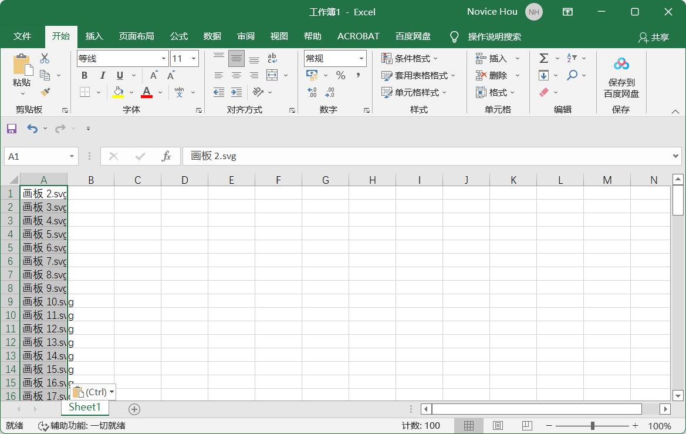Open the Name Box dropdown arrow

point(72,156)
